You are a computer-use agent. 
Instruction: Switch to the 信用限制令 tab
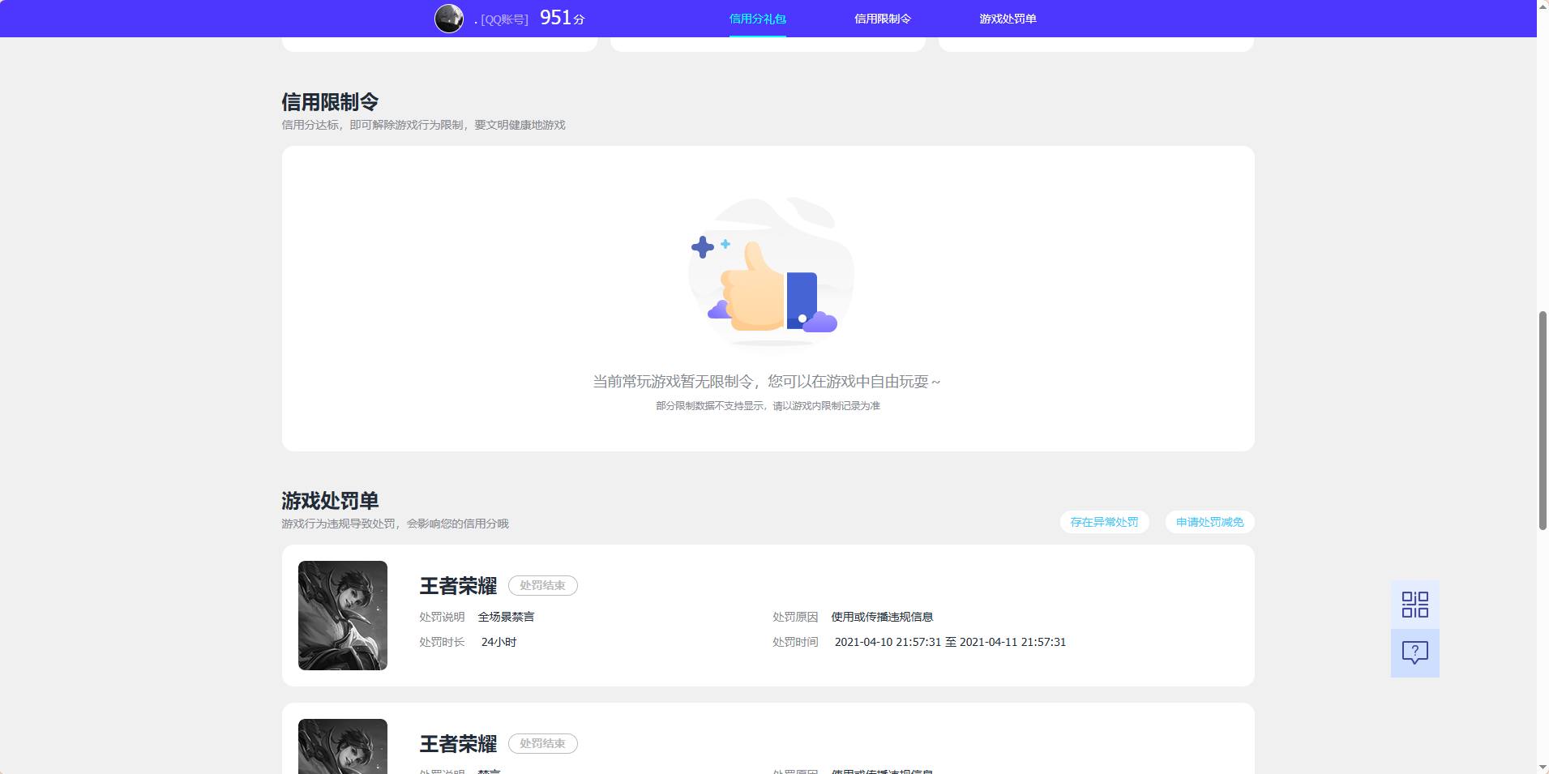(x=882, y=19)
